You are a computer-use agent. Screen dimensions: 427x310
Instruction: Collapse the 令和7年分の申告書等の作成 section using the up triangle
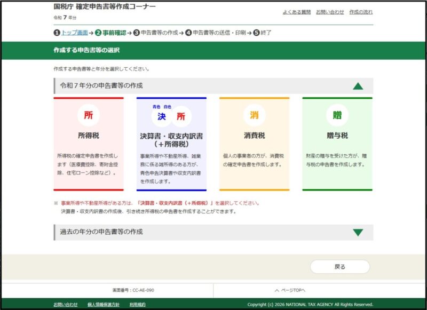tap(358, 86)
